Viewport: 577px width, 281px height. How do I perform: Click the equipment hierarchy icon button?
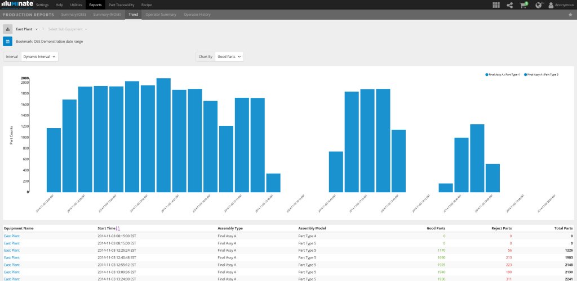coord(8,29)
